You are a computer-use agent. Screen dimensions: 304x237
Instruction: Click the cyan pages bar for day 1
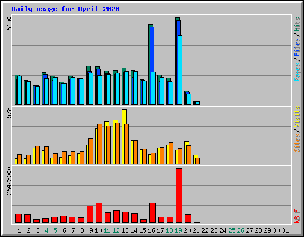click(20, 91)
